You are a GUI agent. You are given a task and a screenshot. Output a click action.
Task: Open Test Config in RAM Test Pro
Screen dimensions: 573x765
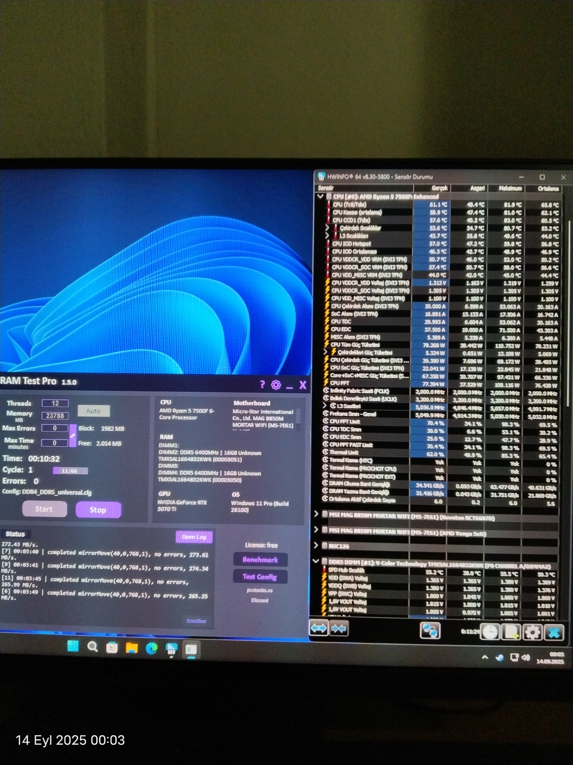[260, 577]
